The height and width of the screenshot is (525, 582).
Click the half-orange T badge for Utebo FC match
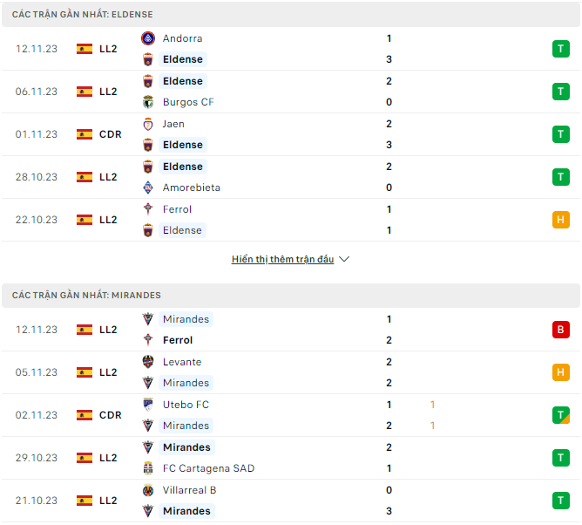click(560, 415)
